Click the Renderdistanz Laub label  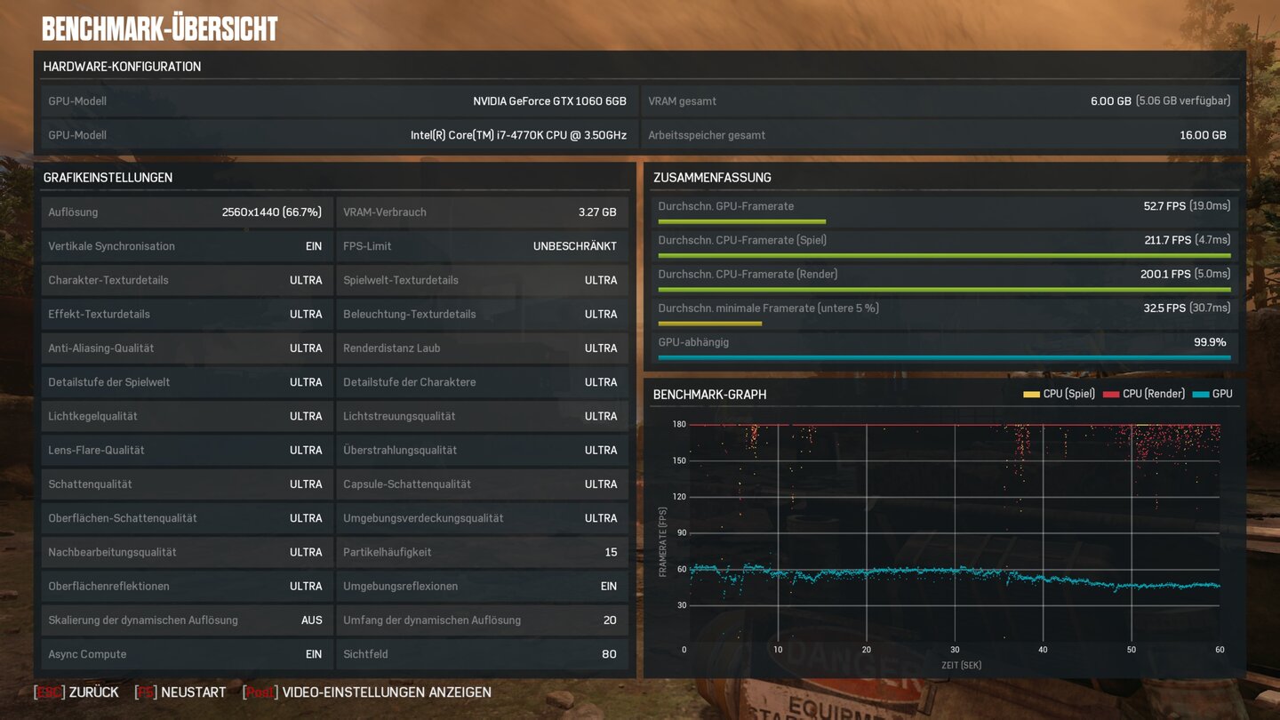point(392,348)
